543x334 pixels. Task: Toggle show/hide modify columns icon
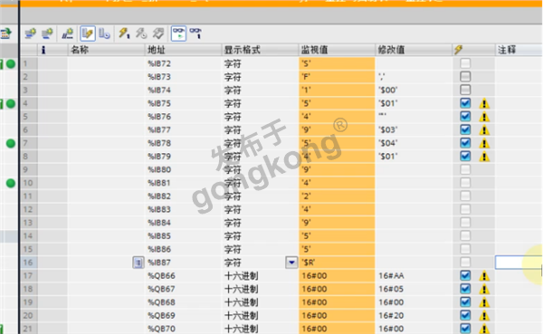(x=87, y=33)
